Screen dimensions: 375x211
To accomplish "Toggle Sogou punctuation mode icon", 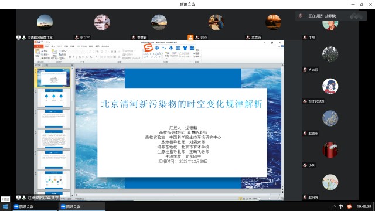I will [164, 48].
